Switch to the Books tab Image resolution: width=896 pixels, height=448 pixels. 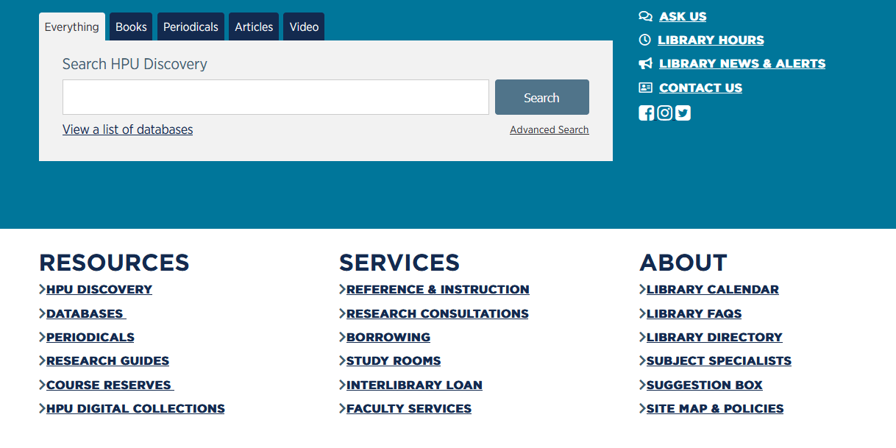(131, 27)
